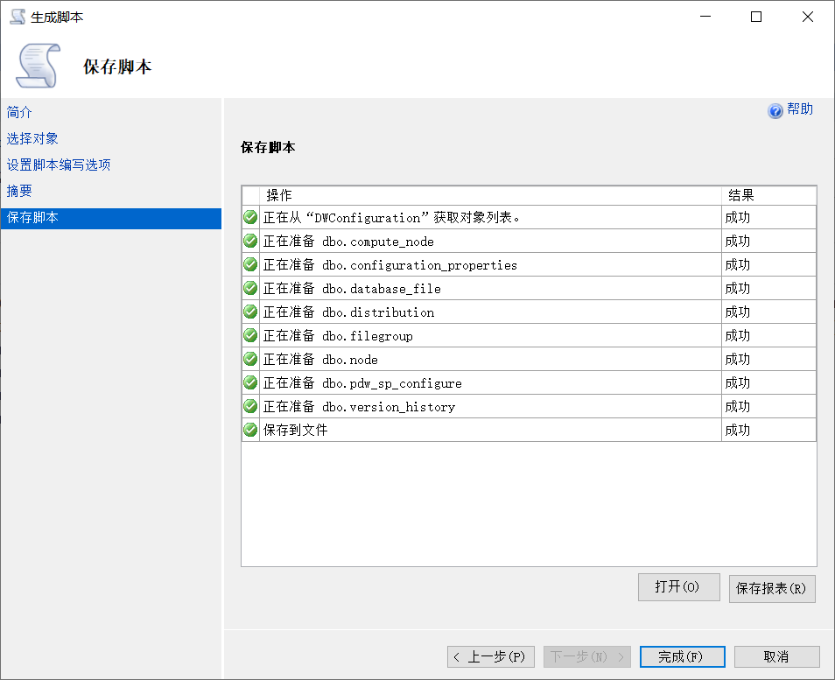
Task: Select row 正在准备 dbo.pdw_sp_configure
Action: [529, 382]
